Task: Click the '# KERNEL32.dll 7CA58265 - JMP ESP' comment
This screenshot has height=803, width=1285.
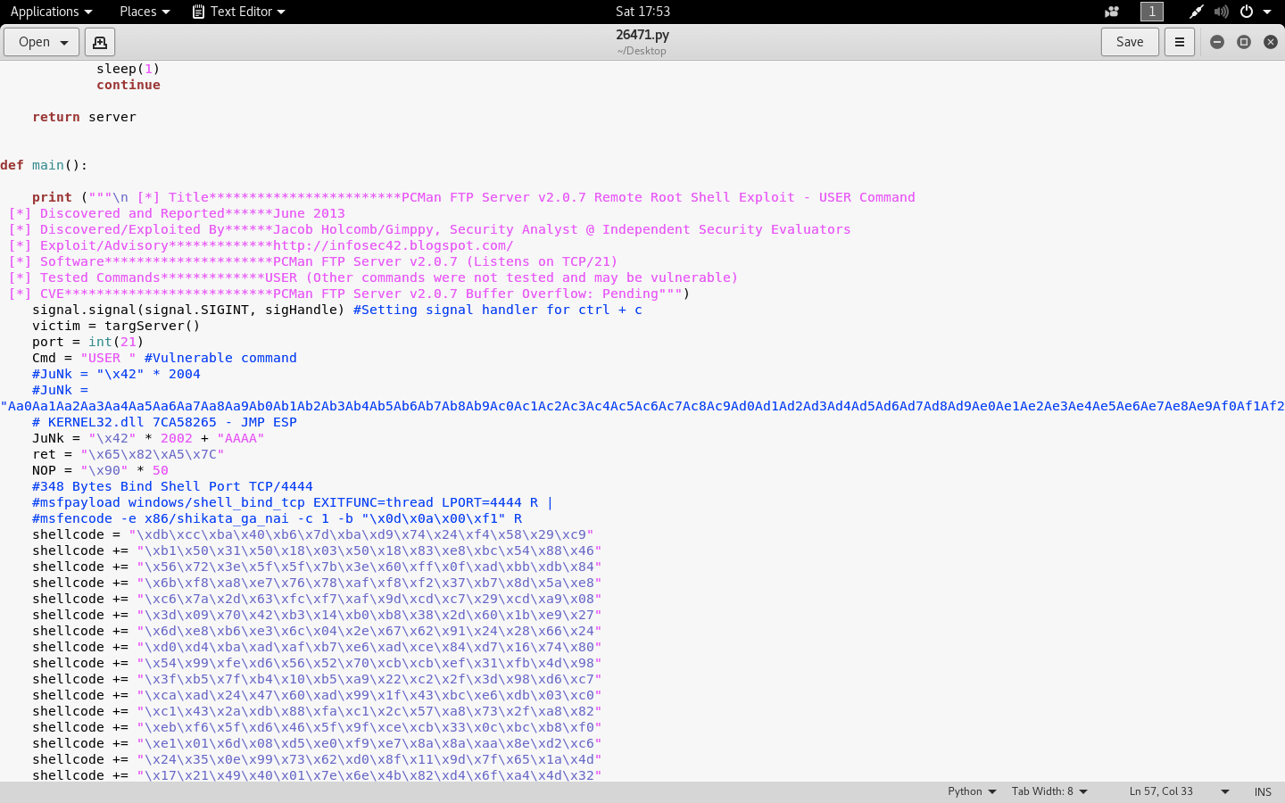Action: [164, 422]
